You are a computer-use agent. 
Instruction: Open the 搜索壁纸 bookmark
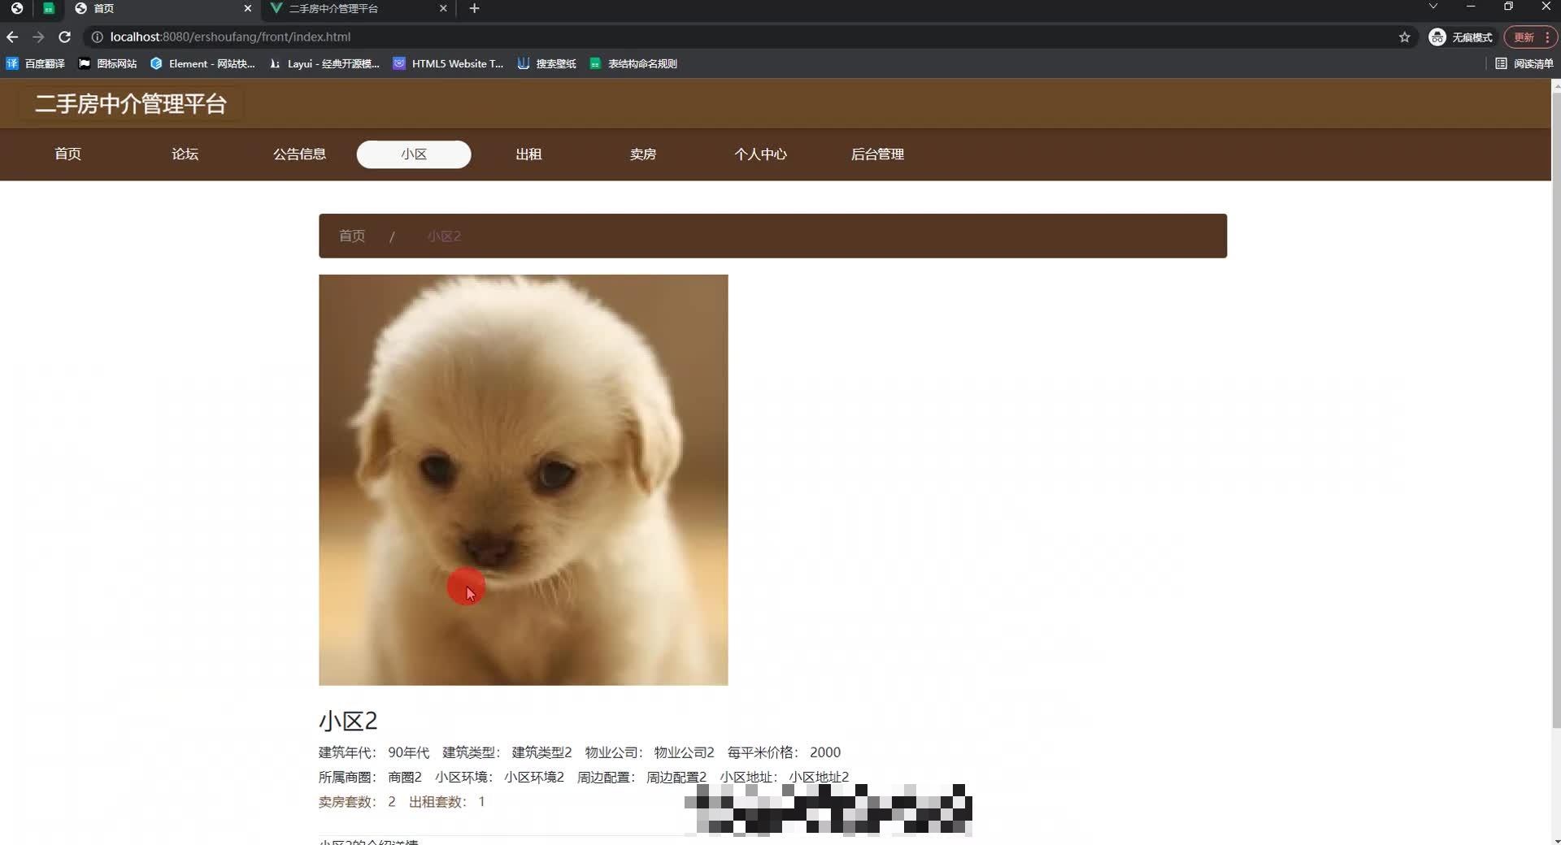pos(546,63)
